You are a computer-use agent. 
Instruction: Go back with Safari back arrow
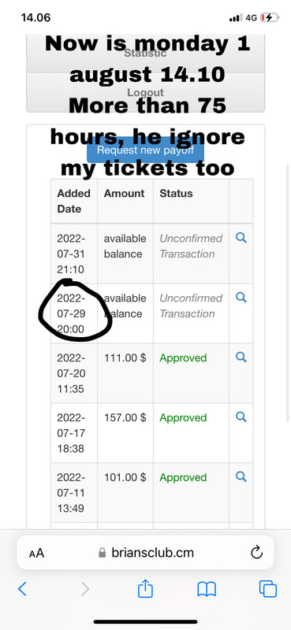click(23, 589)
